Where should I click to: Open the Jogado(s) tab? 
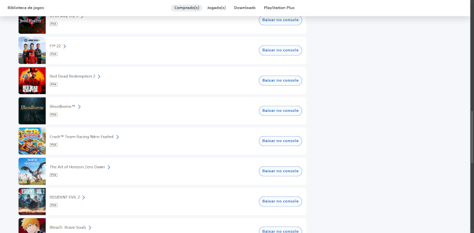pos(216,8)
